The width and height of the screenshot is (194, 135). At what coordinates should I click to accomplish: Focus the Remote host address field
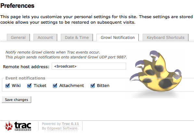[89, 66]
